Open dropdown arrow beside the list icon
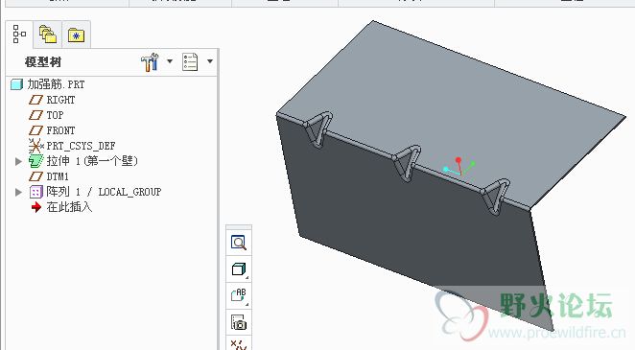 pos(210,61)
